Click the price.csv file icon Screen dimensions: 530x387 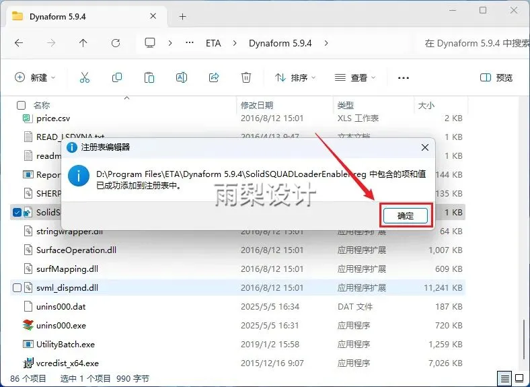pyautogui.click(x=27, y=118)
